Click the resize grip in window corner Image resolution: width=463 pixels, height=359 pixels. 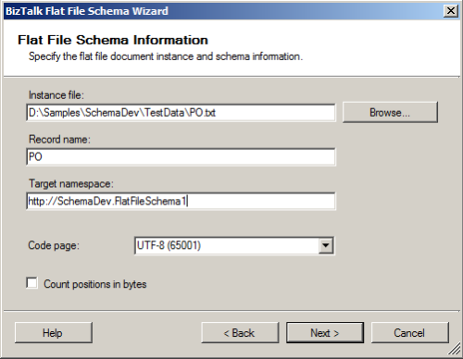click(454, 350)
